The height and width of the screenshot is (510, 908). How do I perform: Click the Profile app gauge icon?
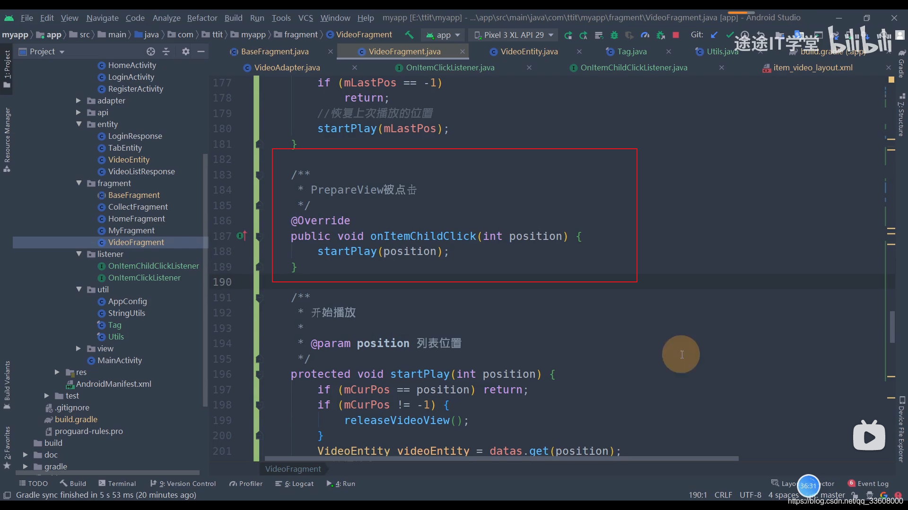[x=645, y=35]
